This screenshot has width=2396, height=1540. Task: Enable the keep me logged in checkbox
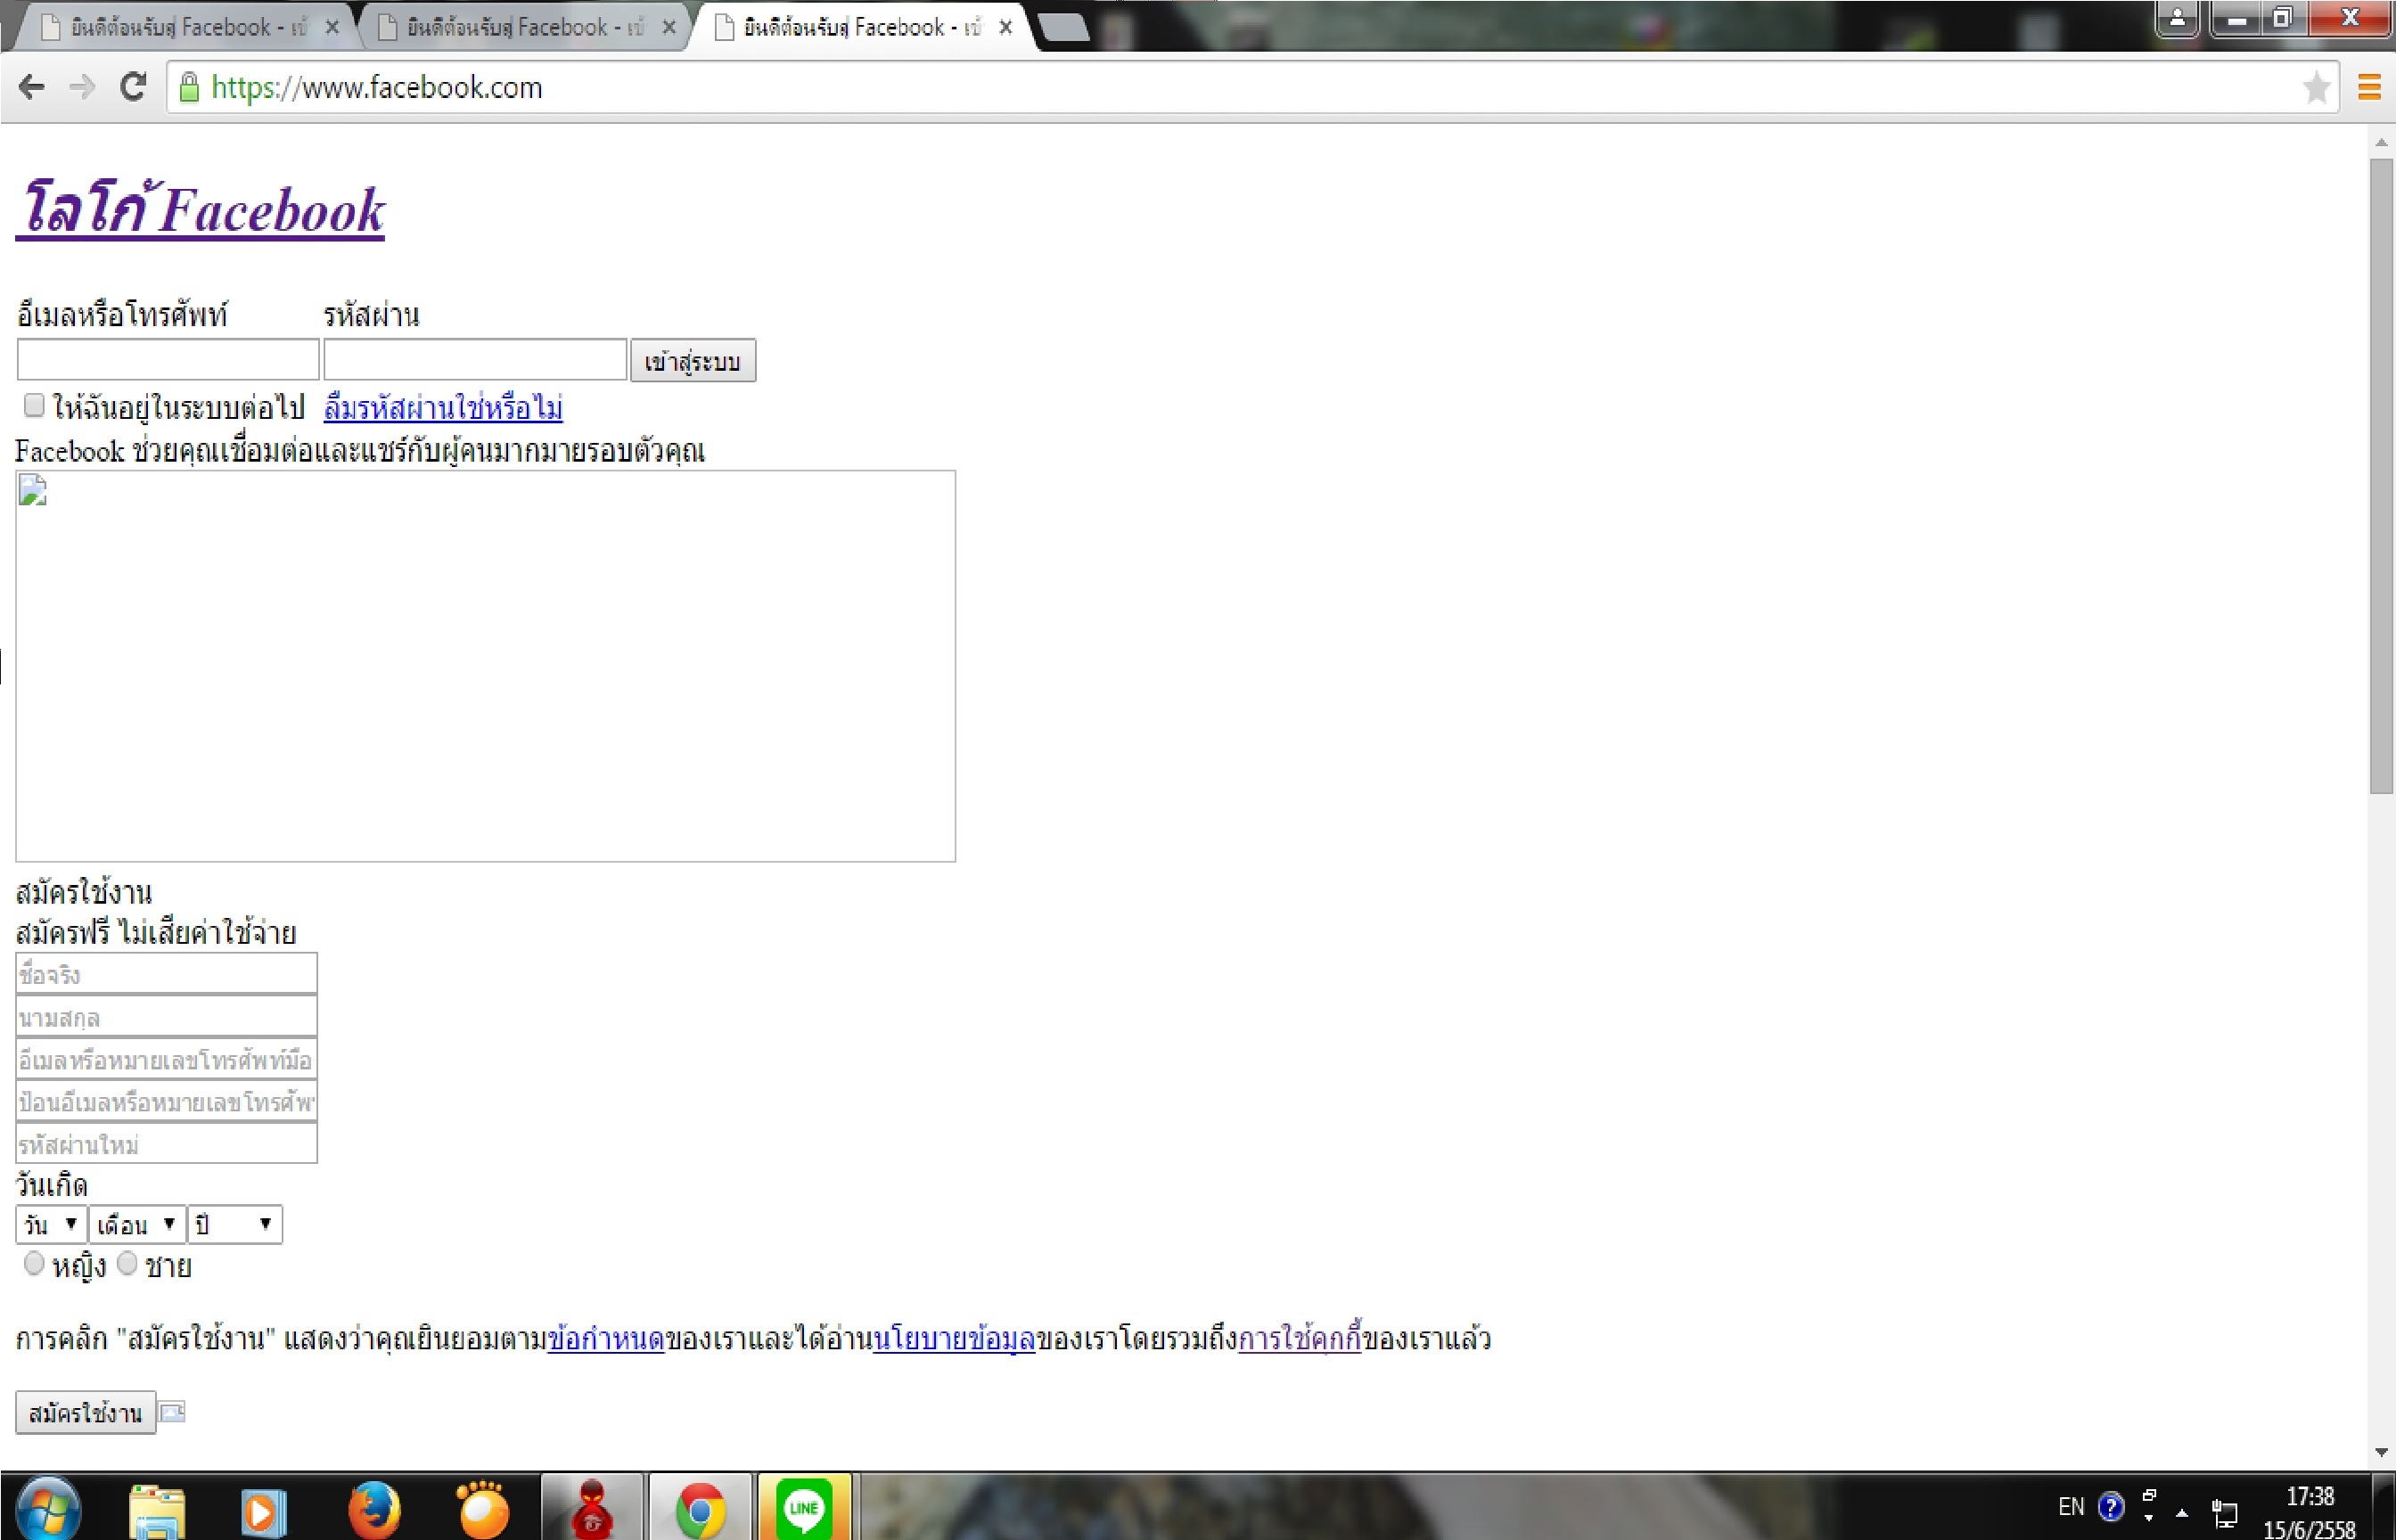[34, 405]
